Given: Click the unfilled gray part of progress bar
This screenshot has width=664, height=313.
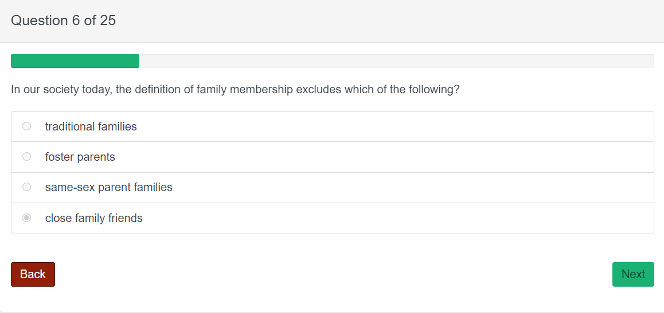Looking at the screenshot, I should click(x=396, y=61).
